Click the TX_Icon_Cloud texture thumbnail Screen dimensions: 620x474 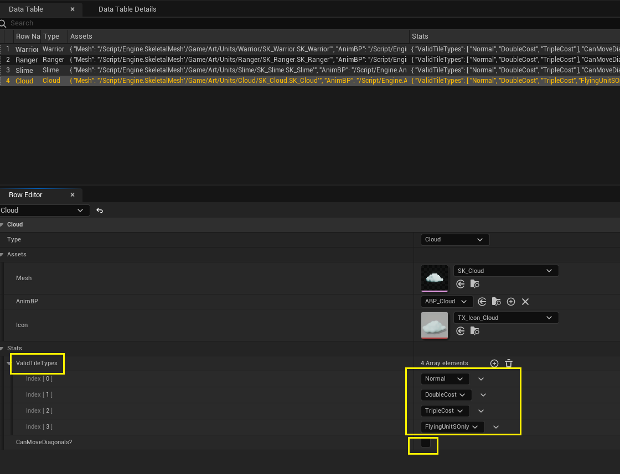point(435,325)
